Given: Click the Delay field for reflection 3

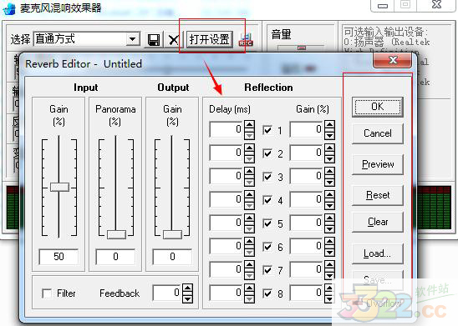Looking at the screenshot, I should click(226, 176).
